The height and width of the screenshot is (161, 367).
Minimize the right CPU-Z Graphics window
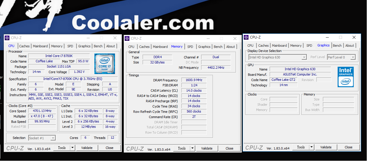coord(327,37)
